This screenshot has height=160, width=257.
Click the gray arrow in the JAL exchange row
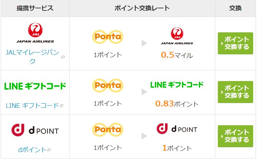pyautogui.click(x=144, y=43)
